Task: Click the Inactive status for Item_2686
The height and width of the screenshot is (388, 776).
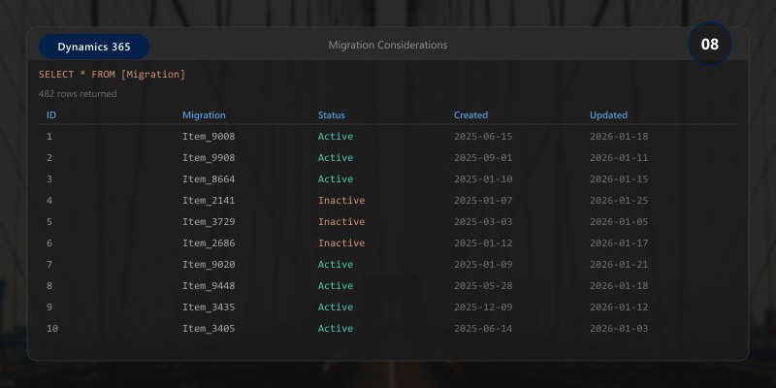Action: (x=341, y=243)
